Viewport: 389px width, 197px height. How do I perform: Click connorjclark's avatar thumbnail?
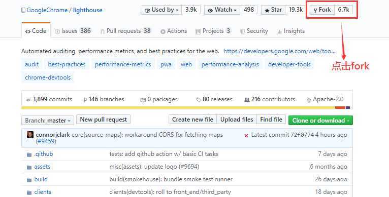pos(30,135)
